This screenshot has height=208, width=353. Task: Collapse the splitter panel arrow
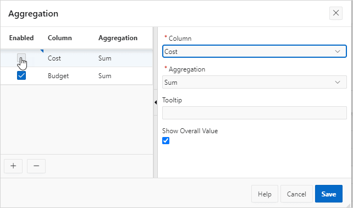(156, 102)
